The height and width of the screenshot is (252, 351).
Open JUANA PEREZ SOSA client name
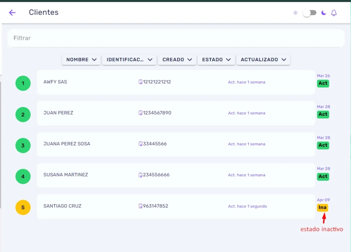pos(67,144)
